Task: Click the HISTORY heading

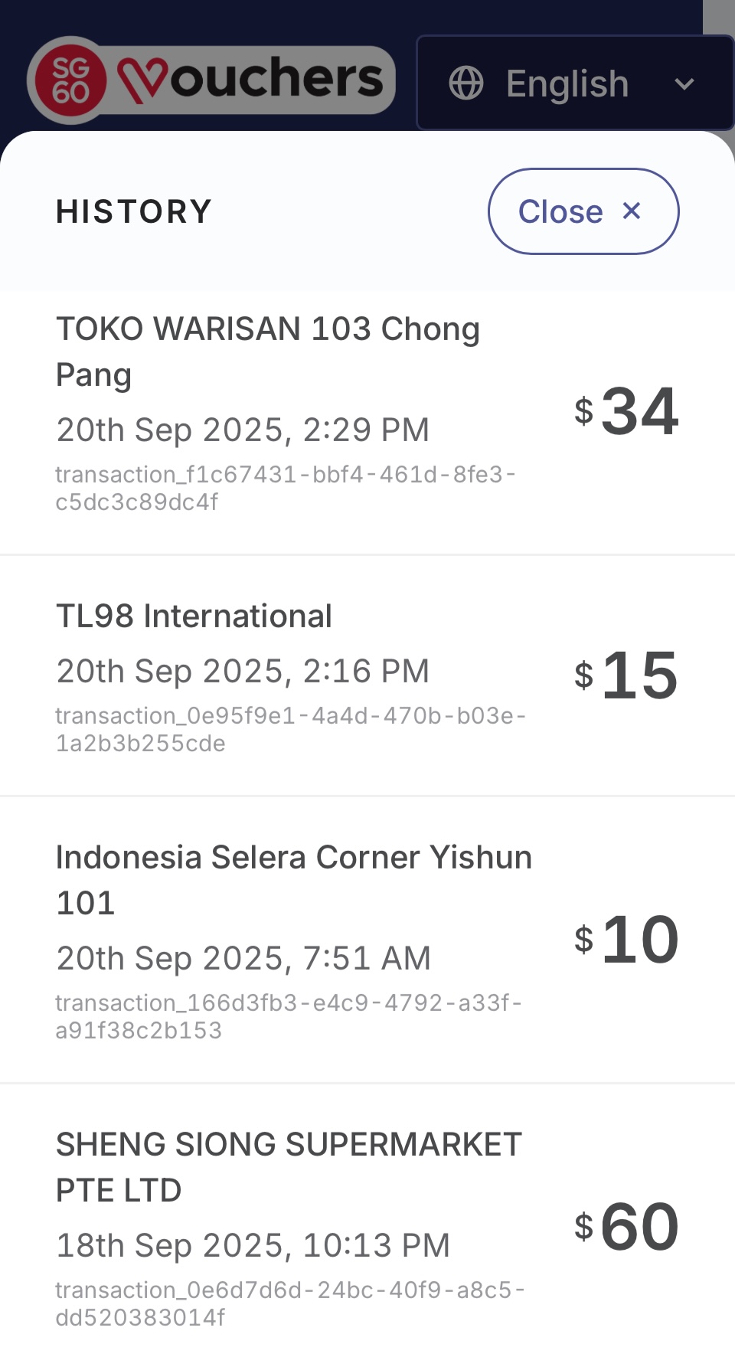Action: [134, 211]
